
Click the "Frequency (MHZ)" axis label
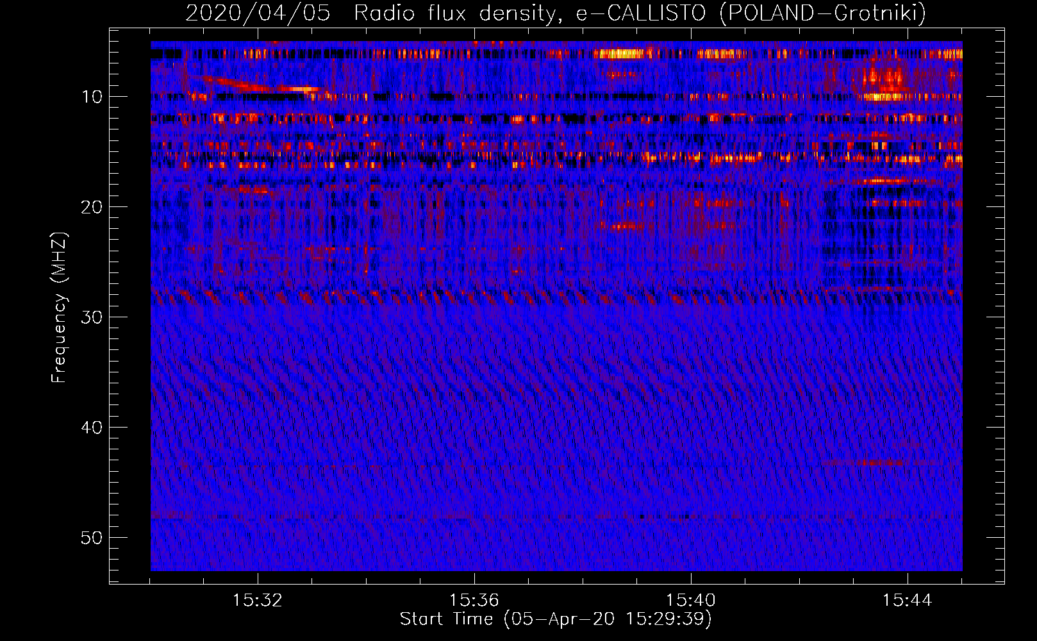tap(59, 308)
